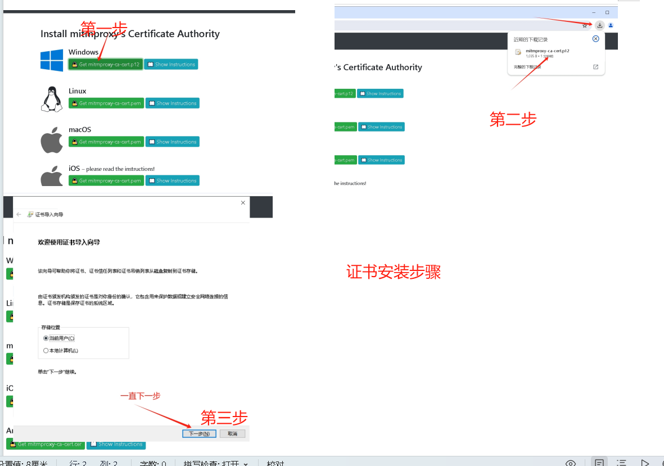This screenshot has height=466, width=664.
Task: Click the macOS Apple logo icon
Action: coord(52,139)
